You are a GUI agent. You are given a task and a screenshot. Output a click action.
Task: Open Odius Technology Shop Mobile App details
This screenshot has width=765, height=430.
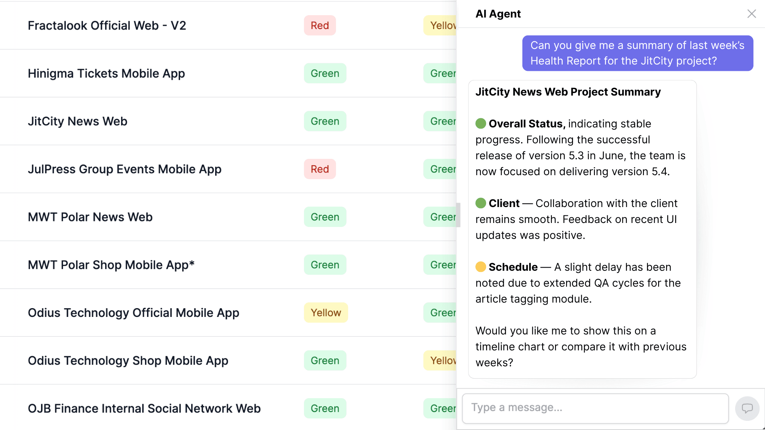[128, 360]
